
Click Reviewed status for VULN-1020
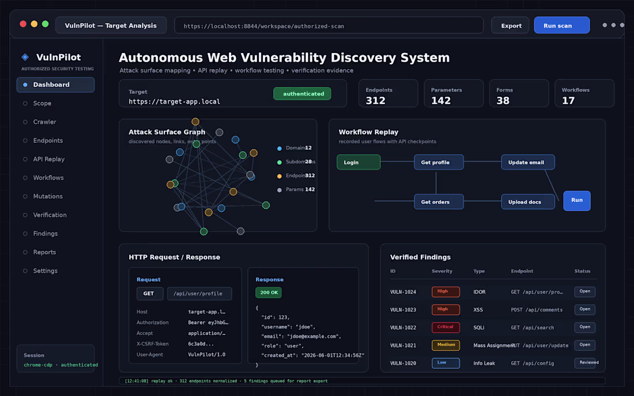tap(587, 363)
